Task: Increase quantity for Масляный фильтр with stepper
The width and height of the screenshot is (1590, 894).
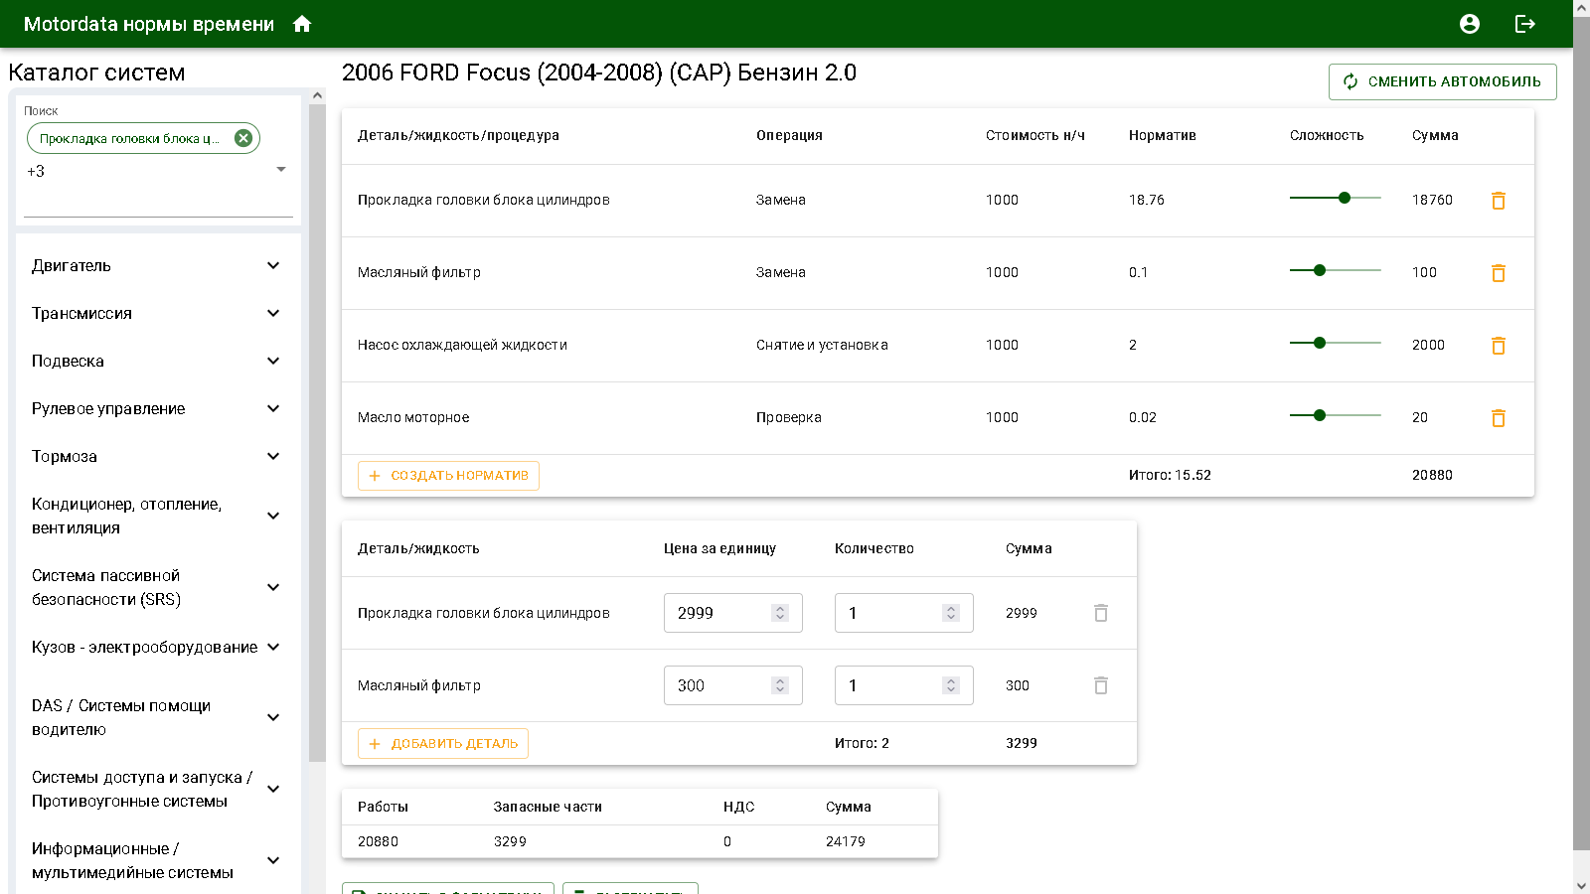Action: [952, 679]
